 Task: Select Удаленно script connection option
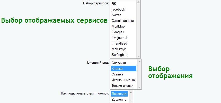tap(119, 99)
